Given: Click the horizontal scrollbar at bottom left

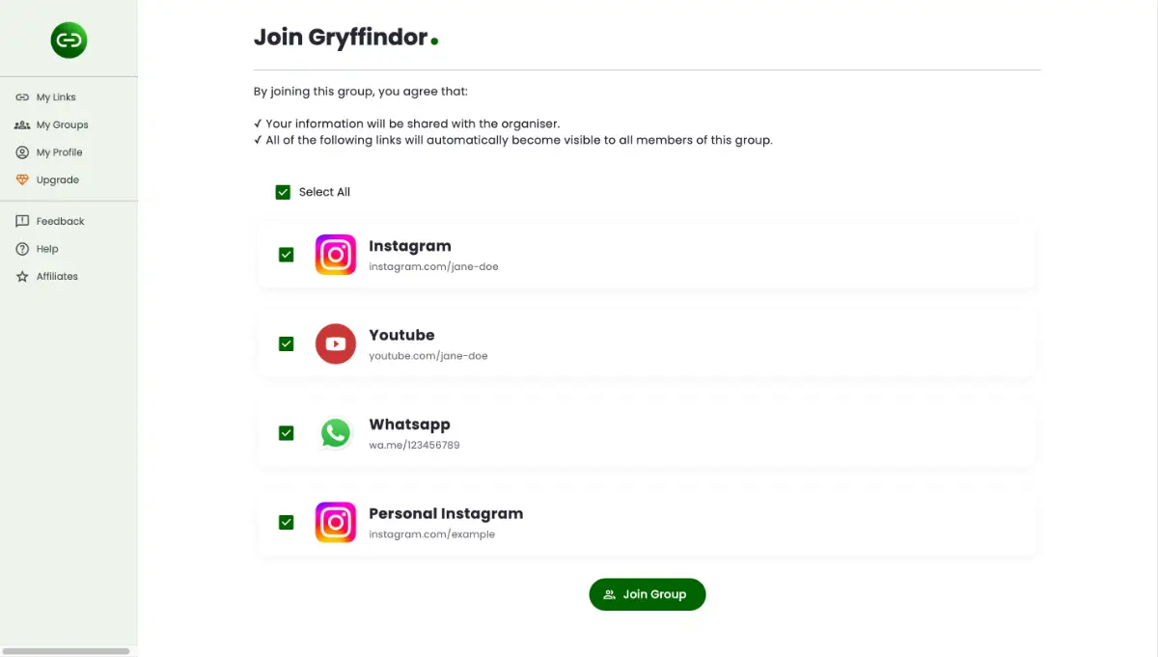Looking at the screenshot, I should click(x=66, y=651).
